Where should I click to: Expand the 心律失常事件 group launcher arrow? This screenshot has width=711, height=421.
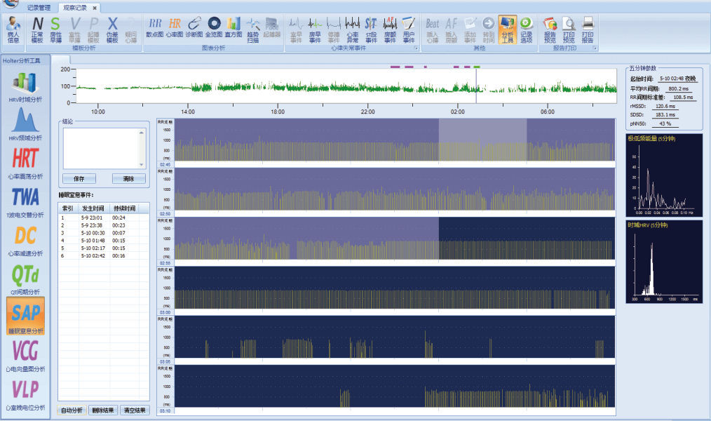coord(417,48)
